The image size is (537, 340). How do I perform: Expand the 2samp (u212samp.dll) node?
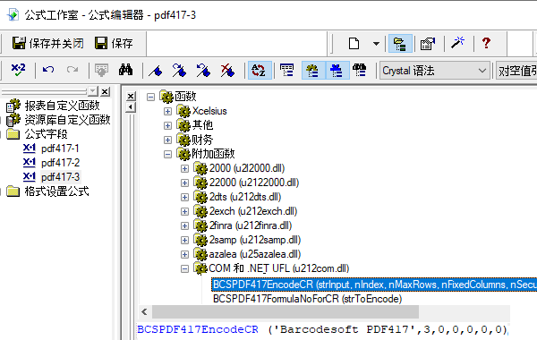184,240
